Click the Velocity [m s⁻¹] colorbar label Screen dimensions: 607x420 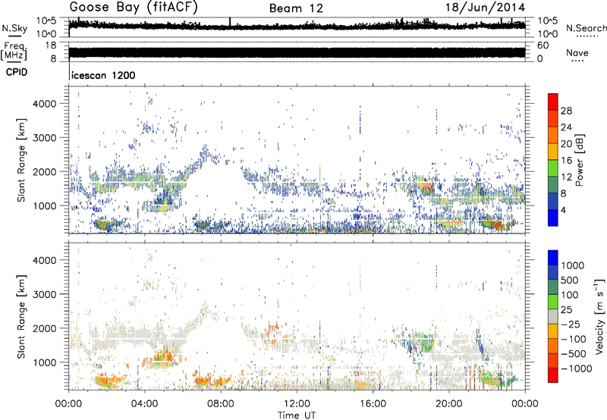click(599, 317)
